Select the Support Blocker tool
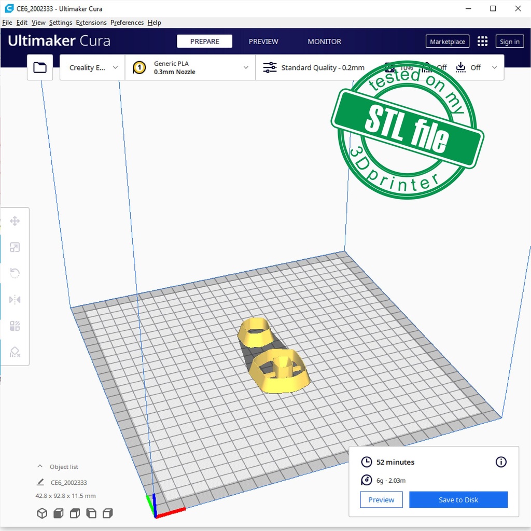Screen dimensions: 531x531 tap(15, 352)
